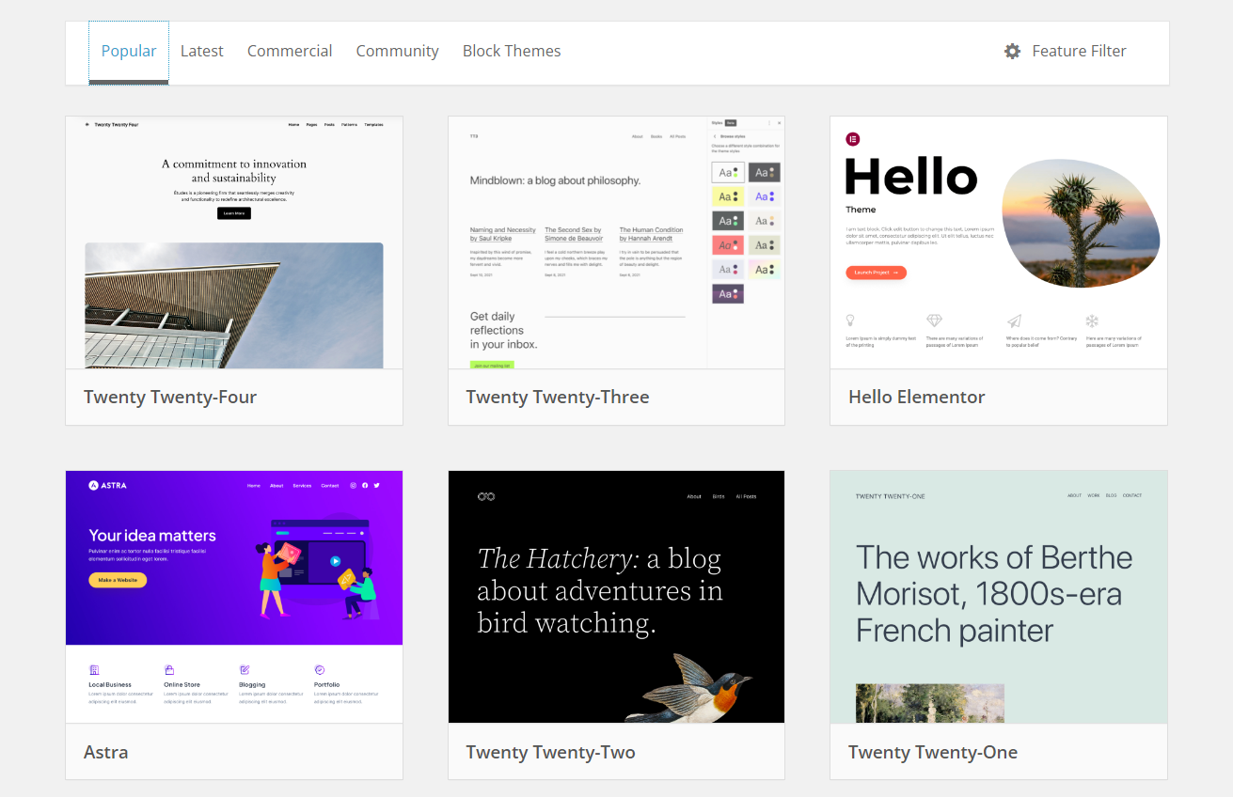Click the Feature Filter gear icon

click(x=1012, y=52)
